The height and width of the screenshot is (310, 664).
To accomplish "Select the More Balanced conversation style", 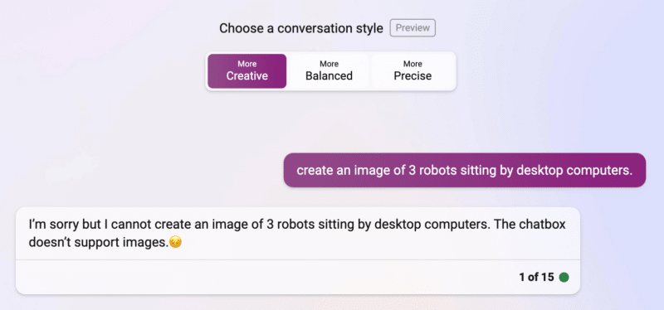I will click(329, 71).
